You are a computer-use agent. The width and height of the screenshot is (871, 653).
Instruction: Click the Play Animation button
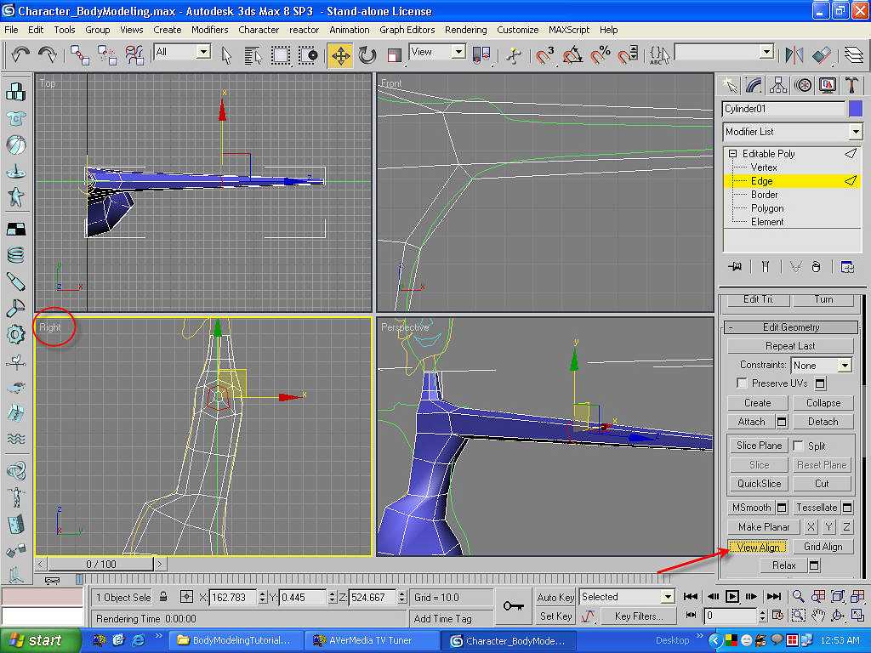(x=732, y=597)
